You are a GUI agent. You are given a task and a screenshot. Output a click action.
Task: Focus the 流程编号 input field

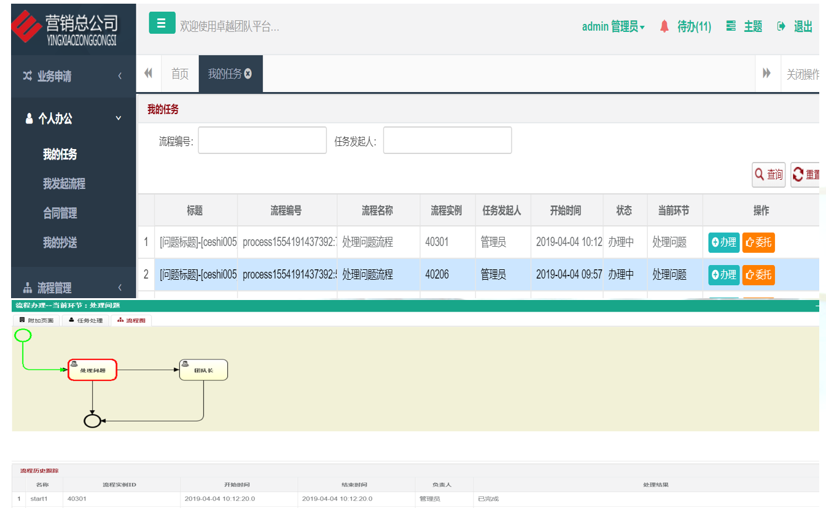coord(262,140)
